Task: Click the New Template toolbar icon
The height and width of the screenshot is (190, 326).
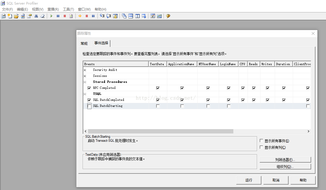Action: click(x=10, y=16)
